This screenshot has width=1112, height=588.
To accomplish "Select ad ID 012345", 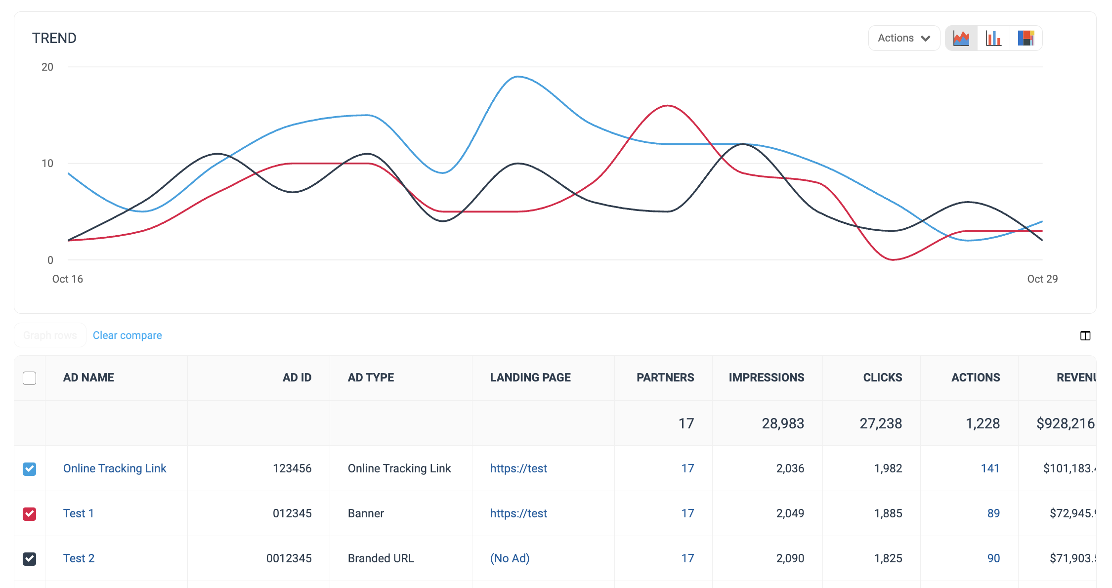I will click(x=292, y=513).
